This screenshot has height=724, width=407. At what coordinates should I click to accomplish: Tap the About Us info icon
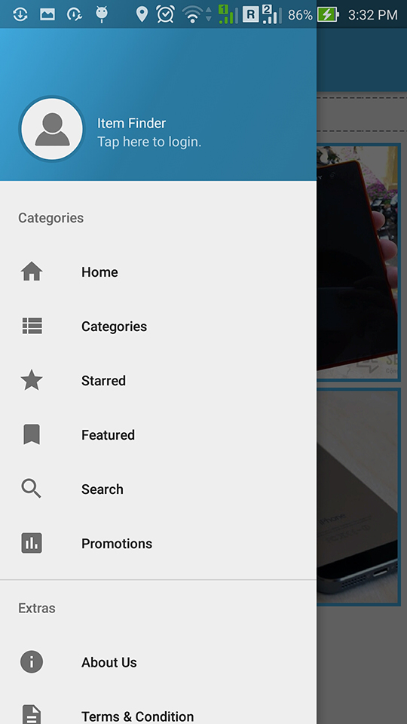coord(32,661)
